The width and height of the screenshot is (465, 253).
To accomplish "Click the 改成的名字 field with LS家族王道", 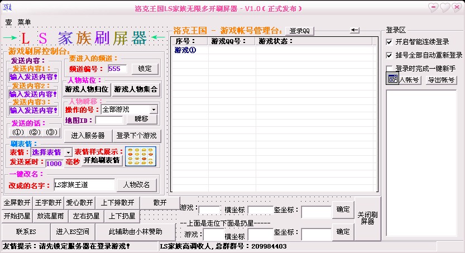I will 84,185.
